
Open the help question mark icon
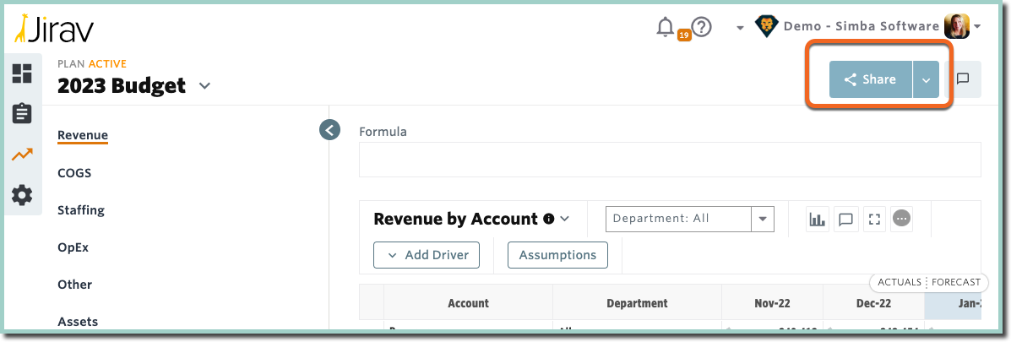coord(701,27)
